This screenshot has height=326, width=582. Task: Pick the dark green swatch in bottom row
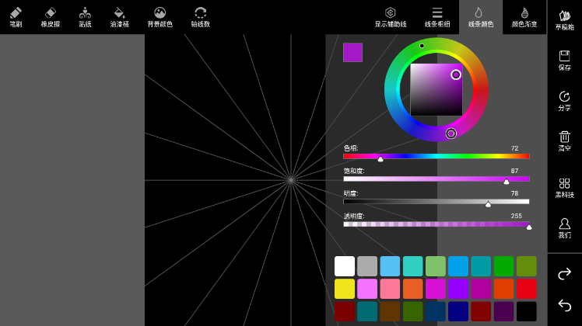(412, 311)
